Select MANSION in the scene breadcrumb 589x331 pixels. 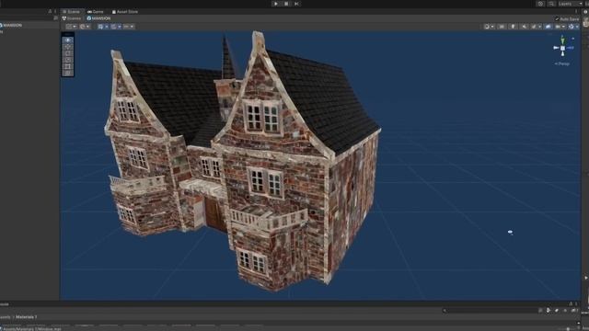click(98, 18)
